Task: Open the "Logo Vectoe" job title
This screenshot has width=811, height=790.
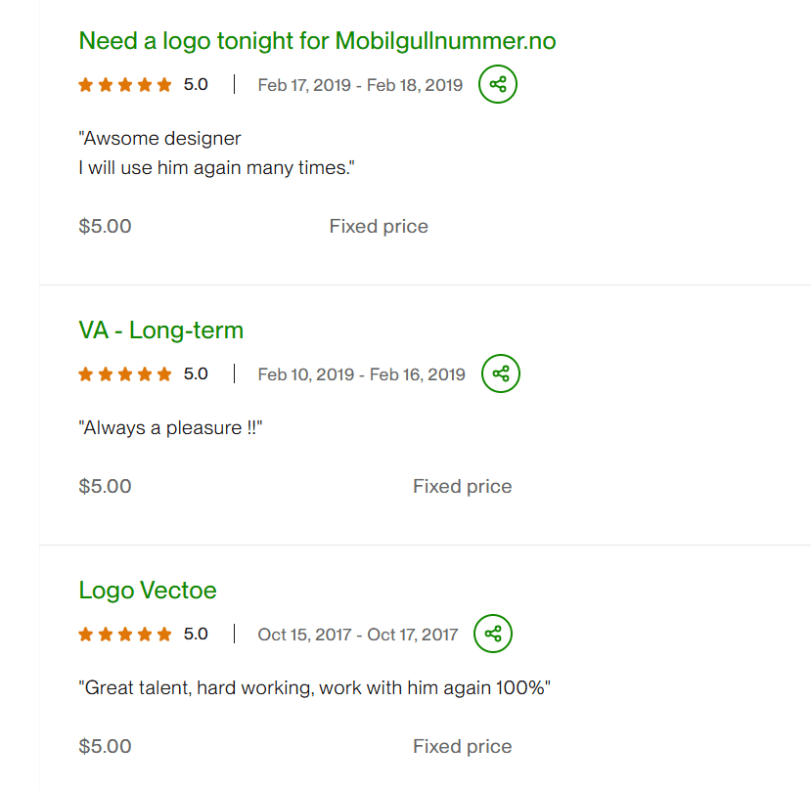Action: tap(148, 591)
